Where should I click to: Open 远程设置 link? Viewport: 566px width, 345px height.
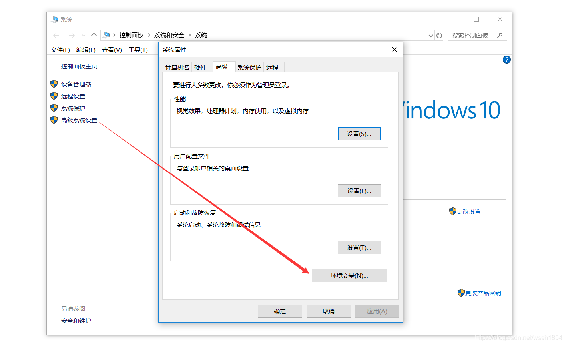(x=73, y=96)
